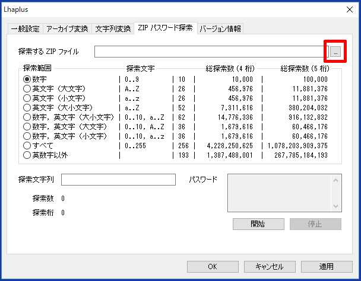Click the 916,132,832 value
Viewport: 361px width, 281px height.
click(x=308, y=117)
